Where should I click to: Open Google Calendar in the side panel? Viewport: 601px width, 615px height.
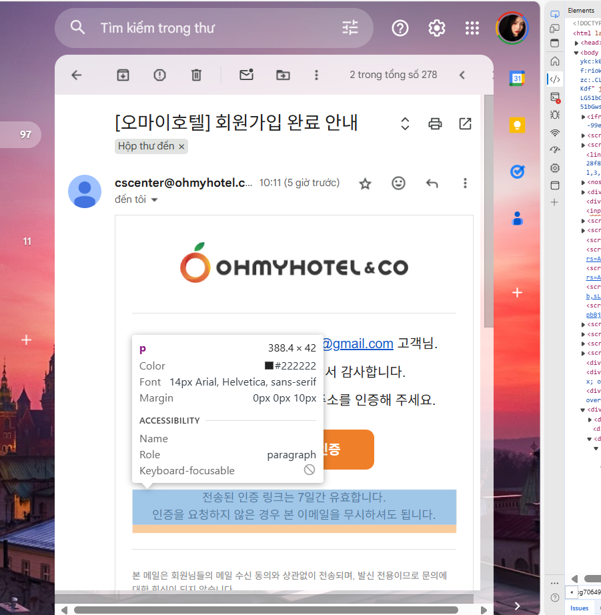517,79
